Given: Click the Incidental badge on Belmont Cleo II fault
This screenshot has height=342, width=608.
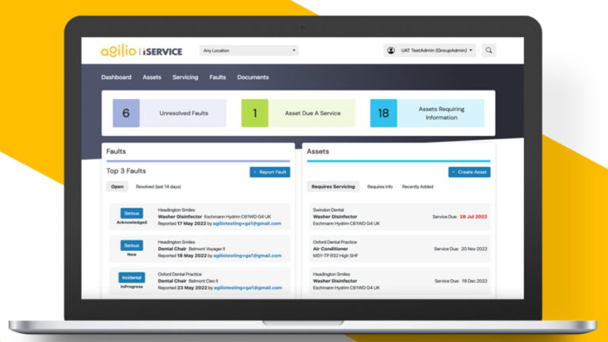Looking at the screenshot, I should (x=132, y=278).
